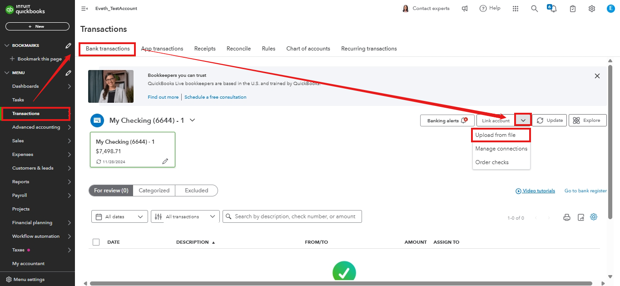
Task: Choose Upload from file option
Action: (501, 135)
